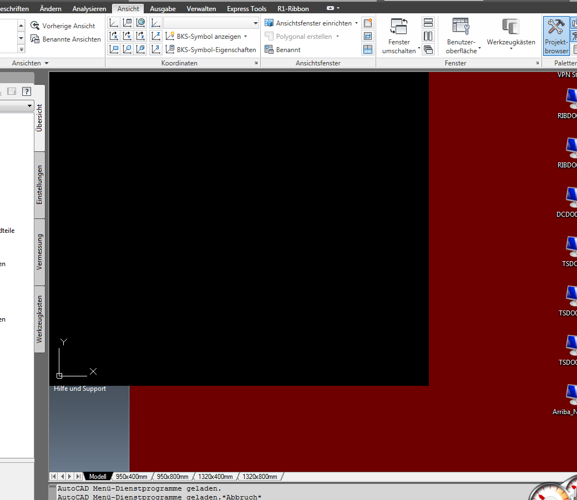The image size is (577, 500).
Task: Open the Express Tools ribbon tab
Action: [246, 8]
